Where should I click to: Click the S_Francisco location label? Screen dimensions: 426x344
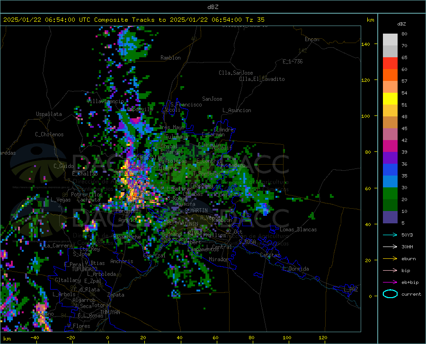coord(186,105)
